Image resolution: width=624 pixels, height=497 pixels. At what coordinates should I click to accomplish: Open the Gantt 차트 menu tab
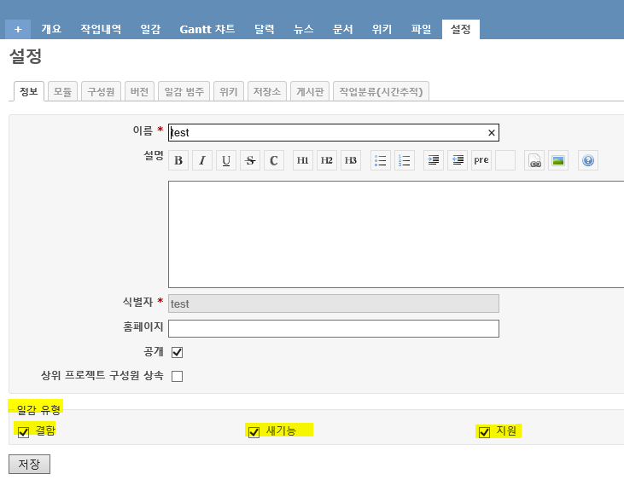coord(207,29)
